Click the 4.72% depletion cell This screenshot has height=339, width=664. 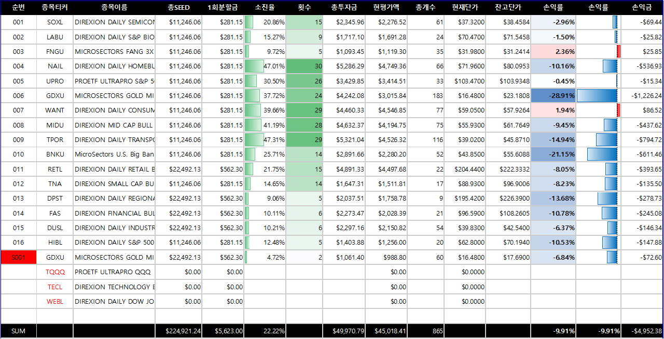pos(265,257)
